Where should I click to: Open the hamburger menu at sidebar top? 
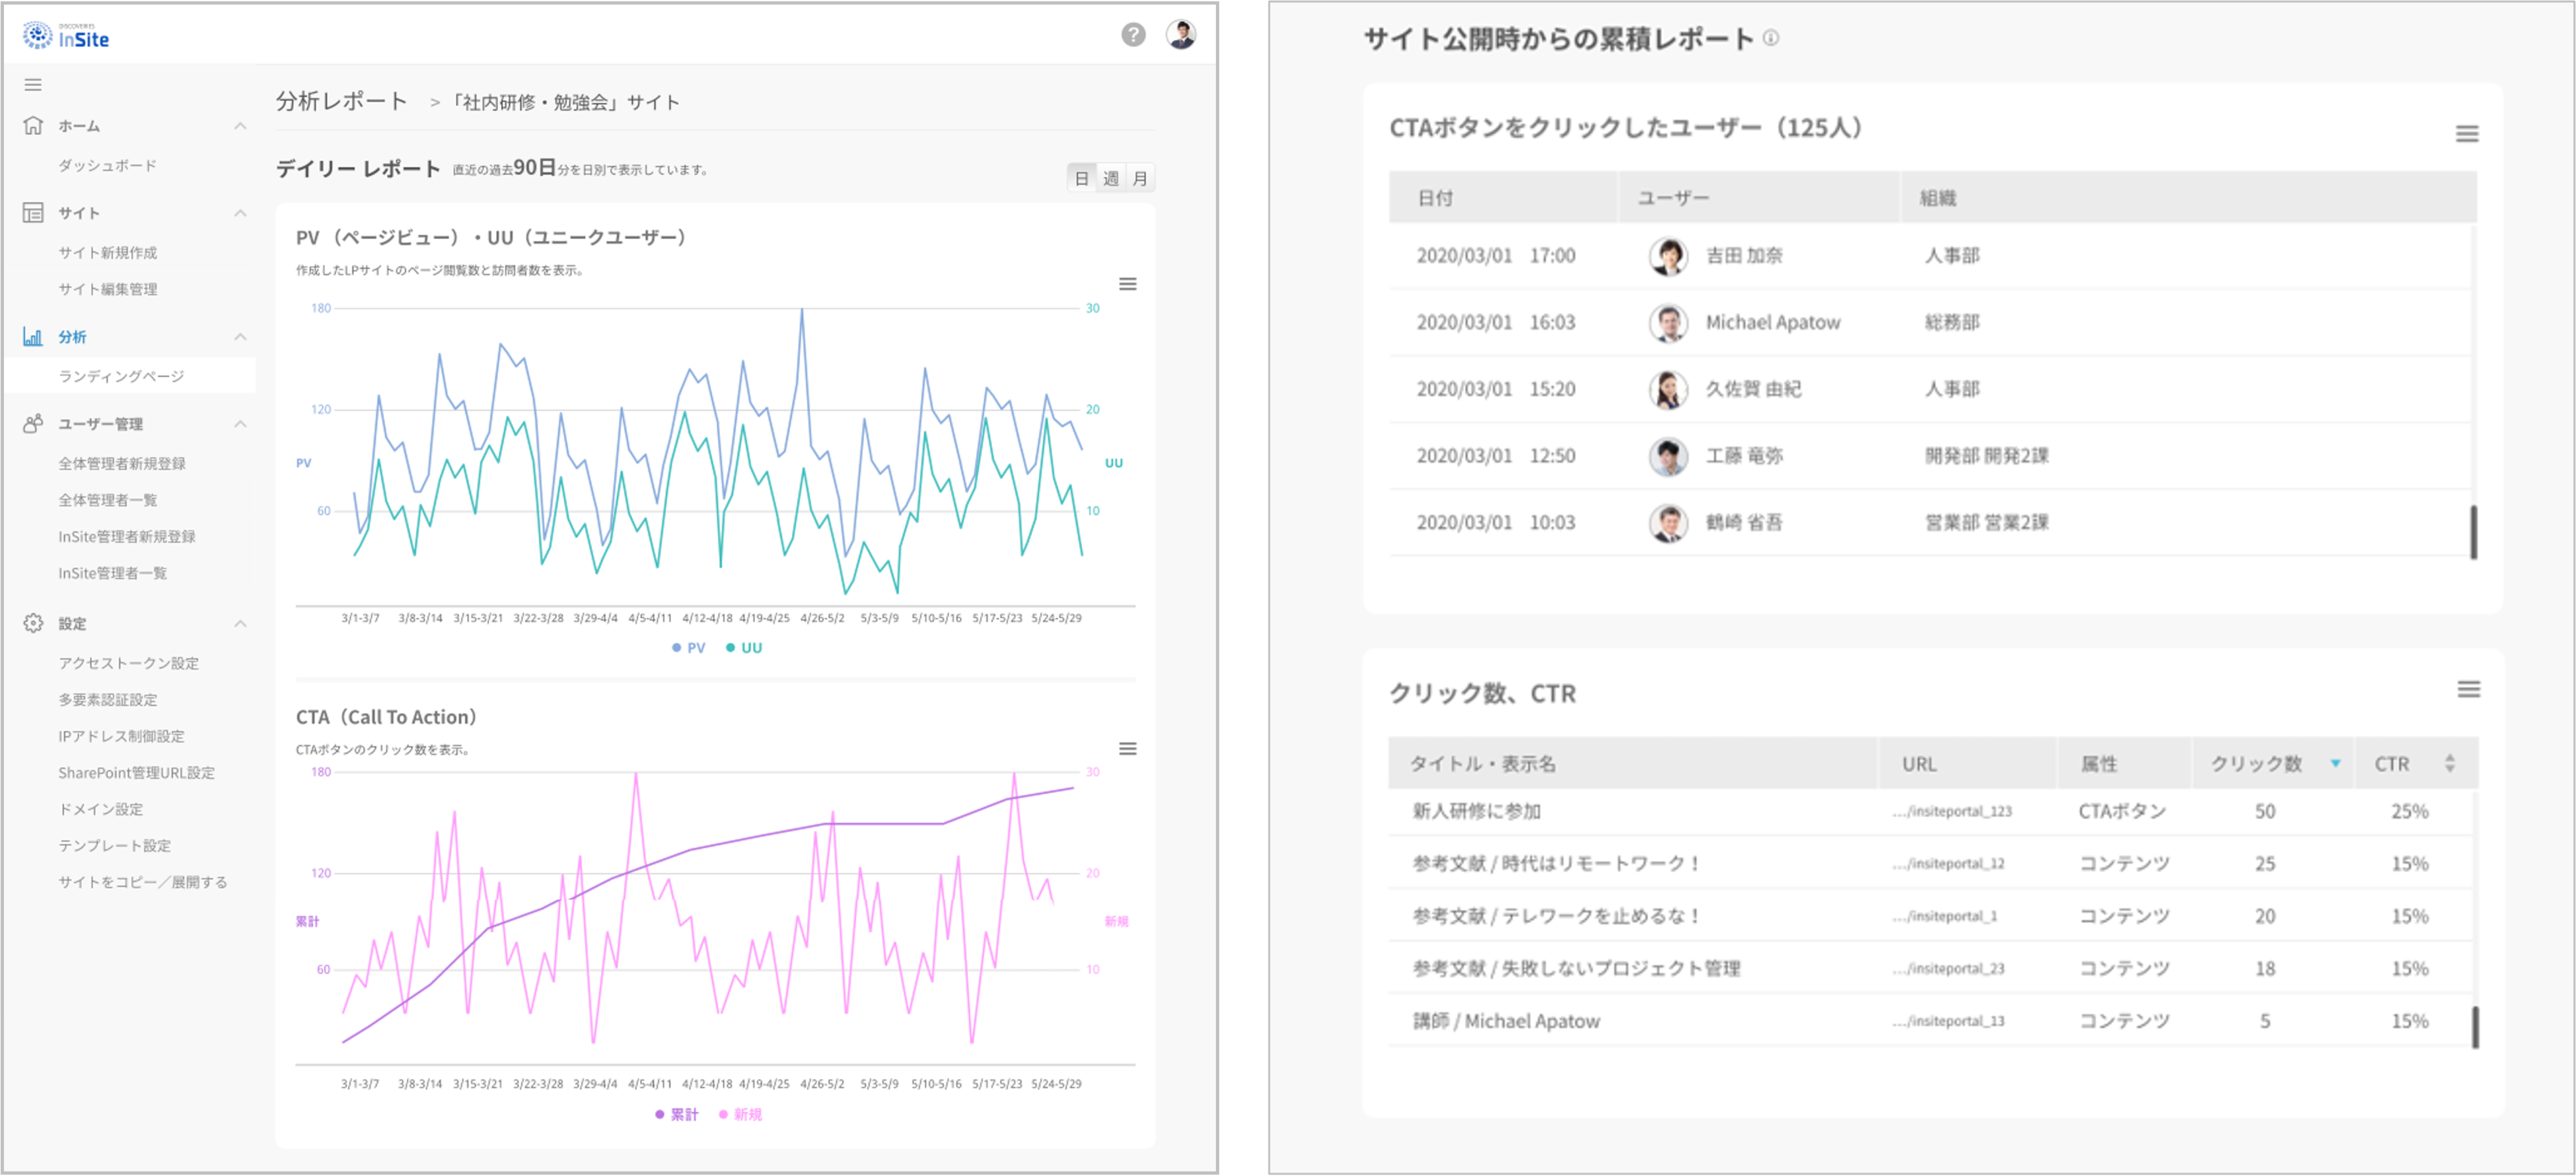click(33, 85)
